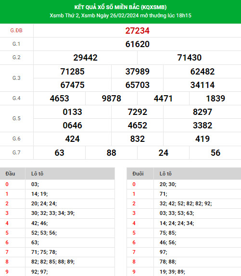Click G.3 number 34114
This screenshot has width=241, height=276.
pos(202,85)
